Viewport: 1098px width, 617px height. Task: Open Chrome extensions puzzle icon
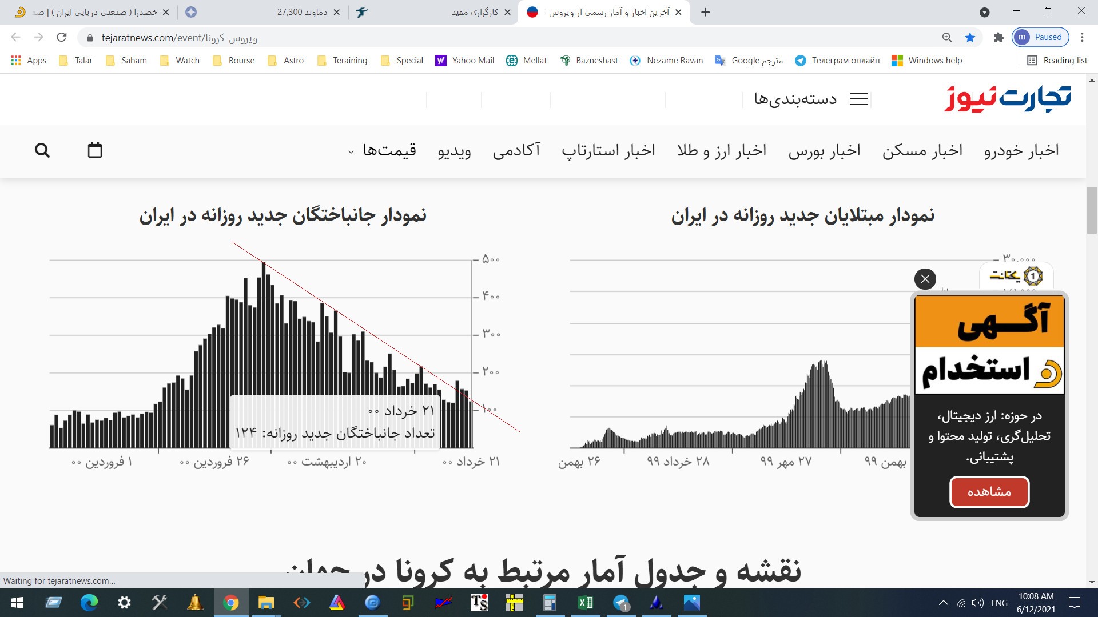click(x=998, y=38)
